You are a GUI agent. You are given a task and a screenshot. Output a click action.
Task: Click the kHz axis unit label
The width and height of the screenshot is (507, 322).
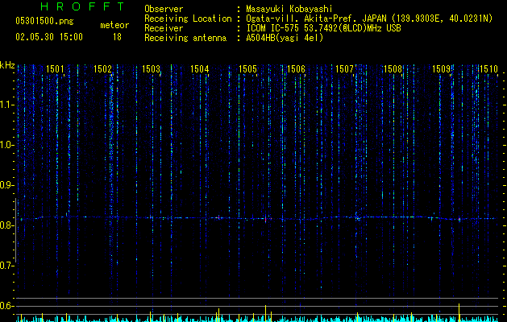pos(7,65)
